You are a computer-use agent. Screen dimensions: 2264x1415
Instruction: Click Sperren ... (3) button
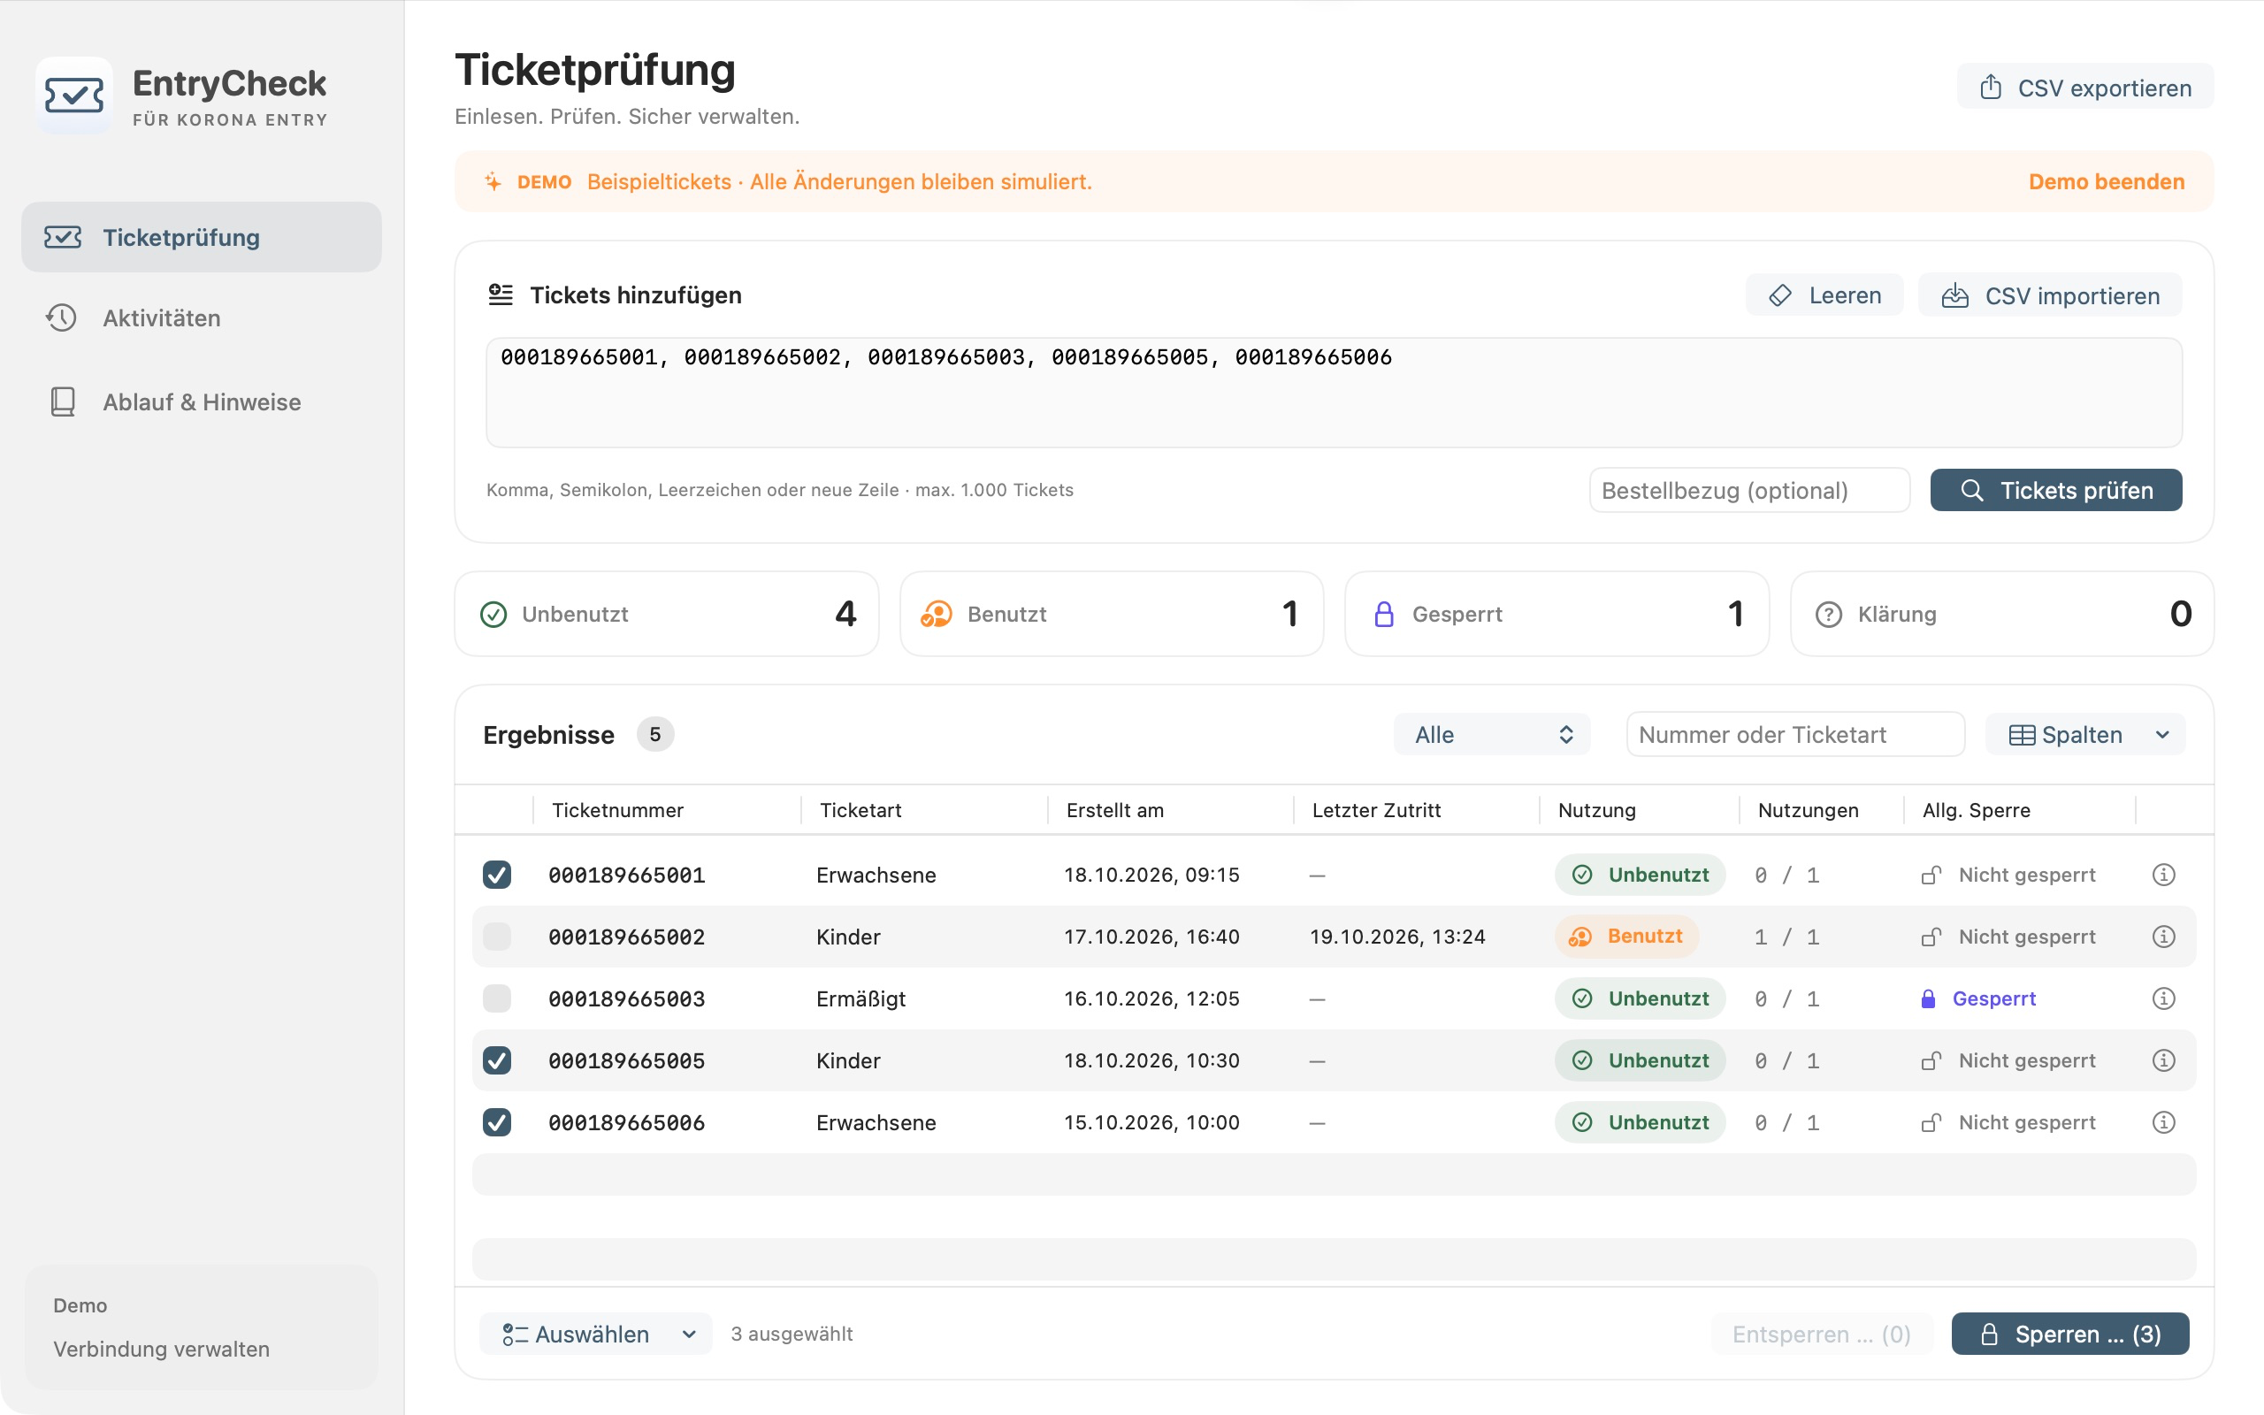tap(2069, 1334)
